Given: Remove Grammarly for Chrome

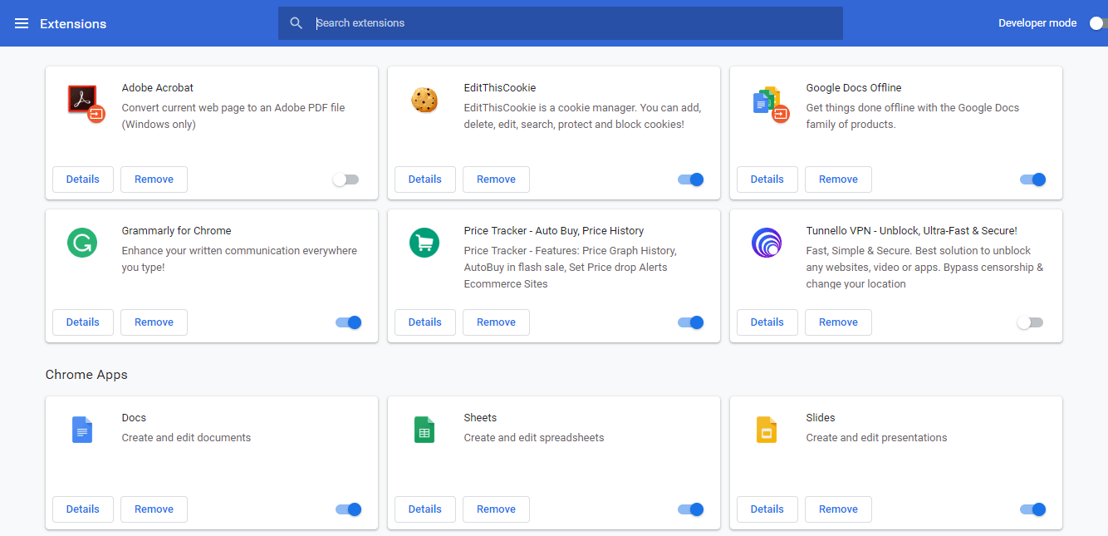Looking at the screenshot, I should 154,322.
